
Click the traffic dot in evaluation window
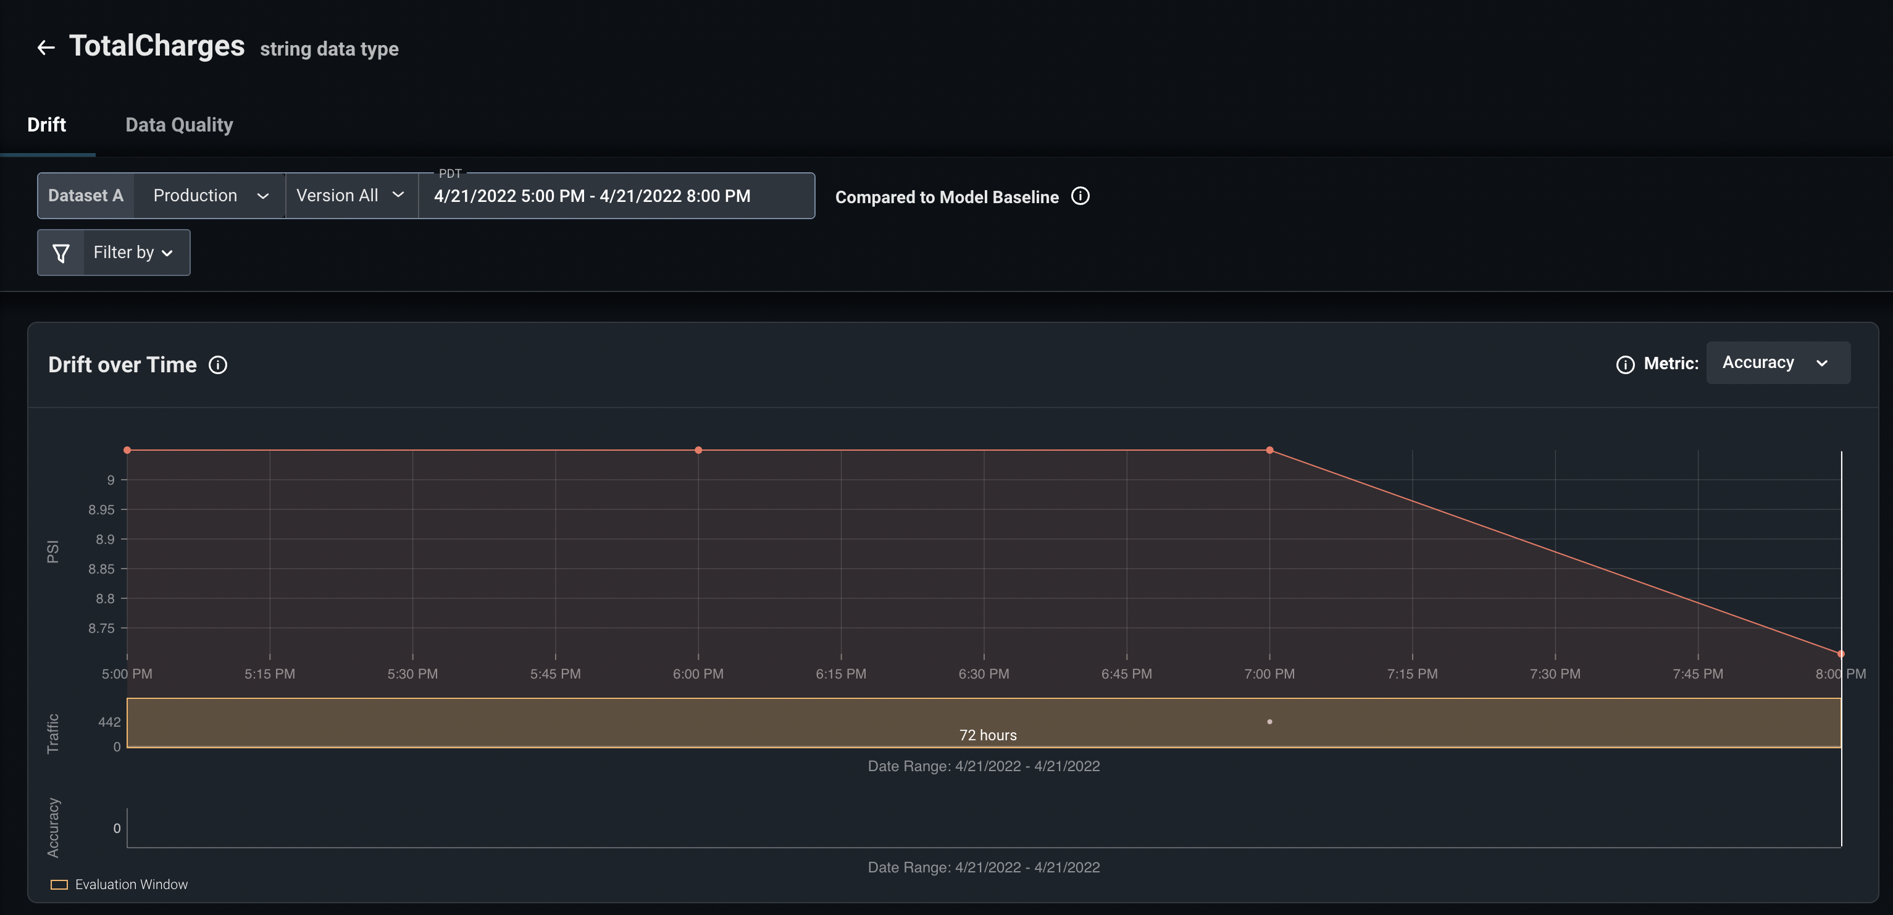coord(1269,722)
